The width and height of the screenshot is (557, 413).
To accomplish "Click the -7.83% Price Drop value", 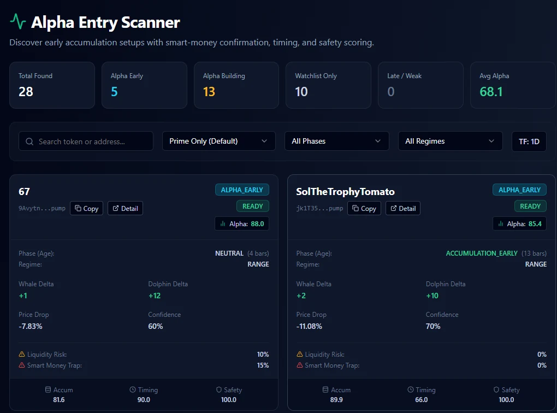I will click(x=31, y=326).
